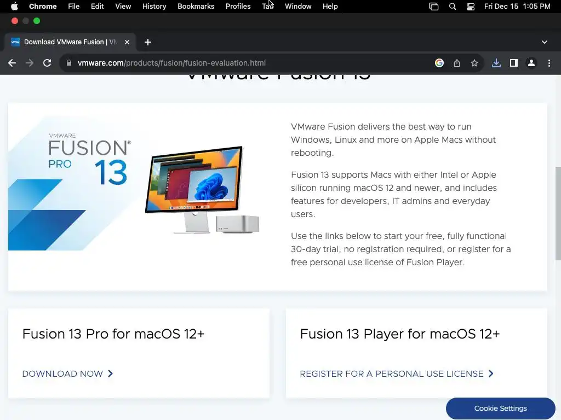Click the paragraph starting 'VMware Fusion delivers'
561x420 pixels.
(x=393, y=139)
